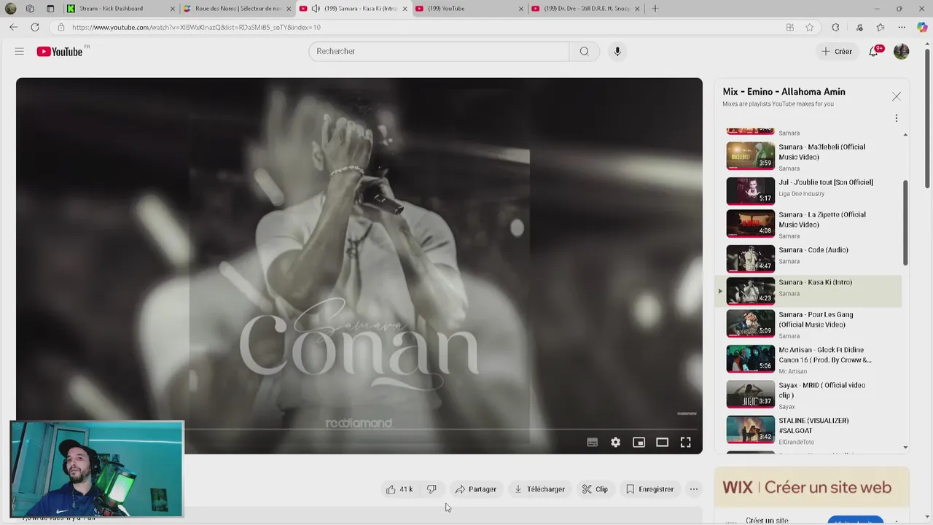This screenshot has width=933, height=525.
Task: Dislike the video with thumbs-down
Action: point(432,489)
